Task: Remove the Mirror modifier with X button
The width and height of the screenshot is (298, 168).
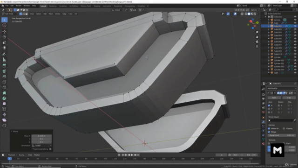Action: click(295, 93)
